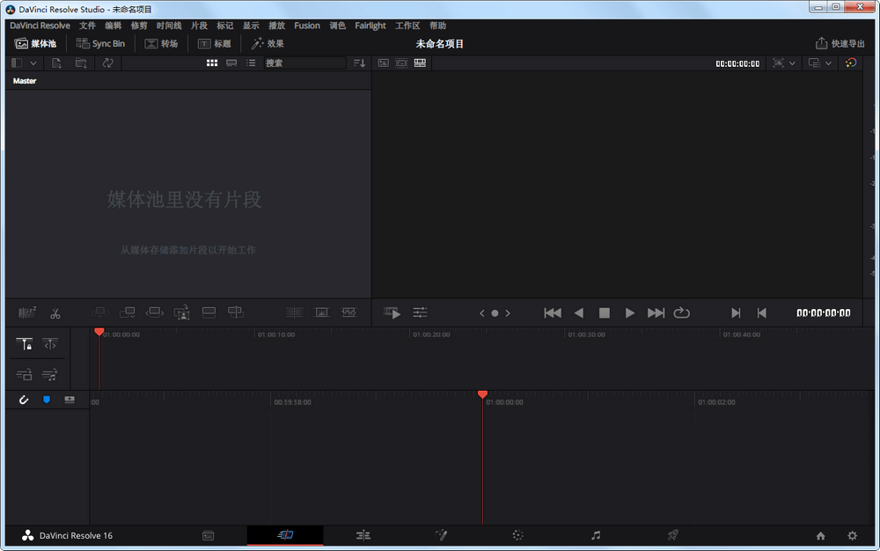Screen dimensions: 880x551
Task: Switch media pool to list view
Action: coord(252,63)
